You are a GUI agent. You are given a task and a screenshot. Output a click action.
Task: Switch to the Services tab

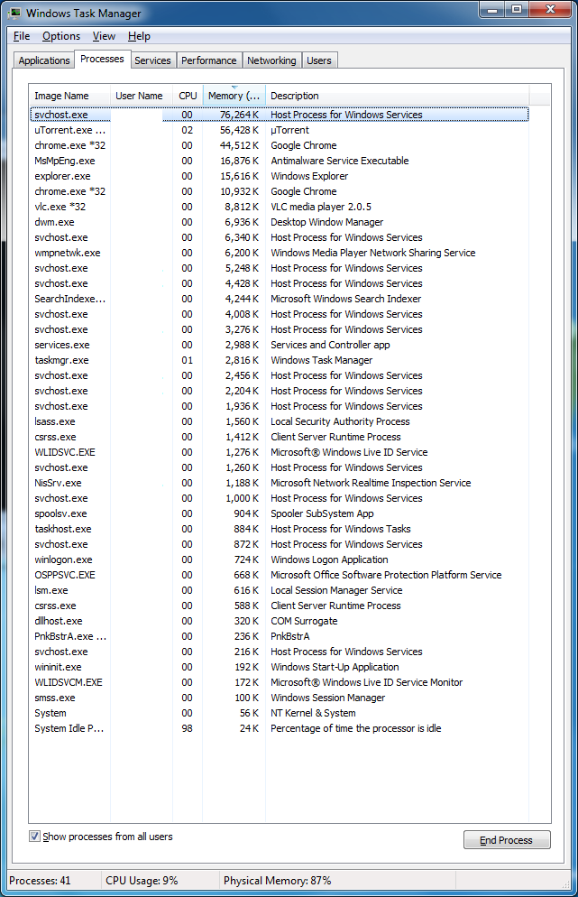pyautogui.click(x=152, y=60)
